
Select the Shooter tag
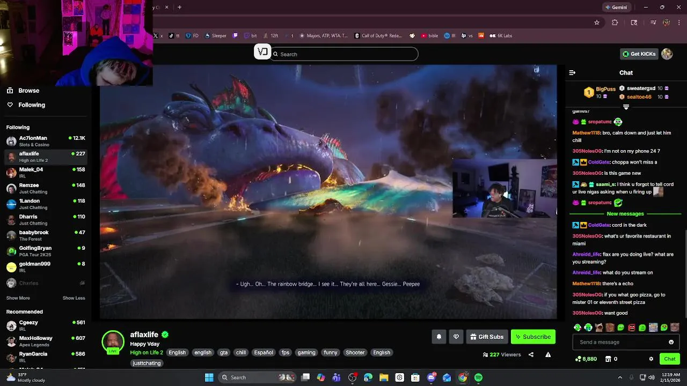(355, 353)
